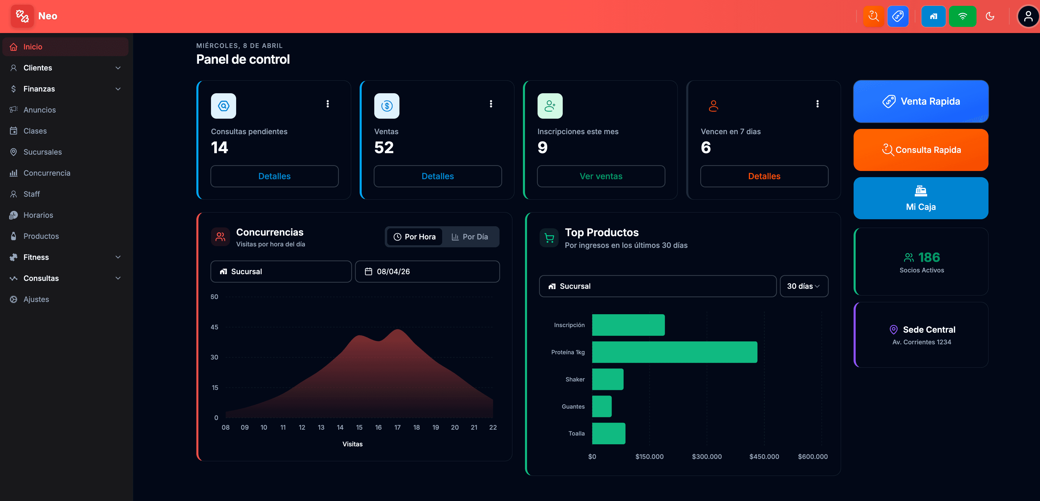Screen dimensions: 1040x501
Task: Click the Venta Rapida button
Action: 921,101
